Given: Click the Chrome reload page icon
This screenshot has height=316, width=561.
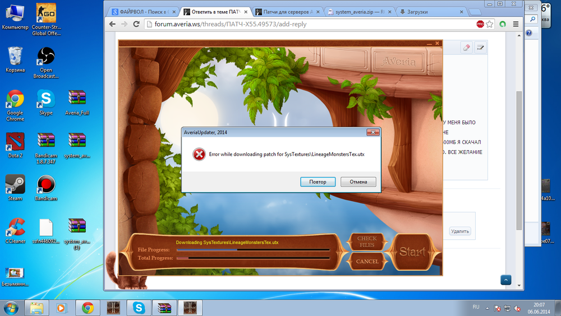Looking at the screenshot, I should [136, 24].
